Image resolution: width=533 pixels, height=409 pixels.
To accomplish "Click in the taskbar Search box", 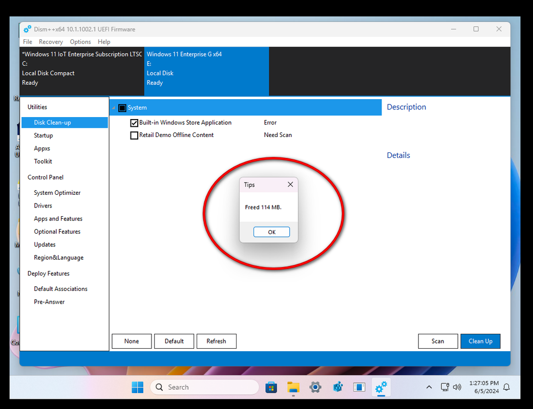I will pyautogui.click(x=204, y=388).
